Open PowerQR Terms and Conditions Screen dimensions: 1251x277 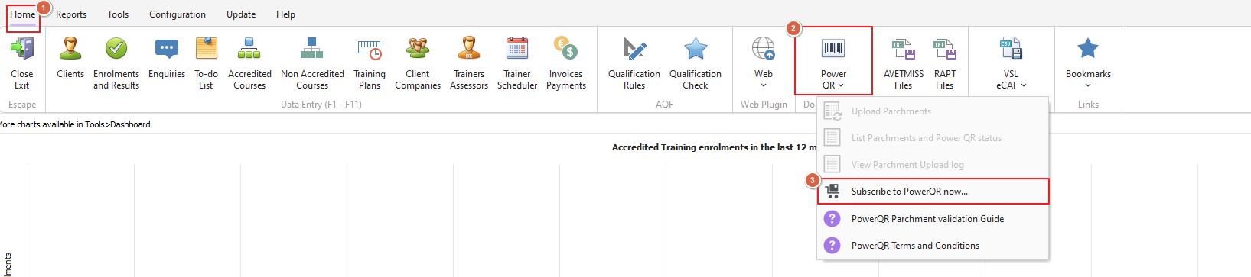[x=933, y=246]
